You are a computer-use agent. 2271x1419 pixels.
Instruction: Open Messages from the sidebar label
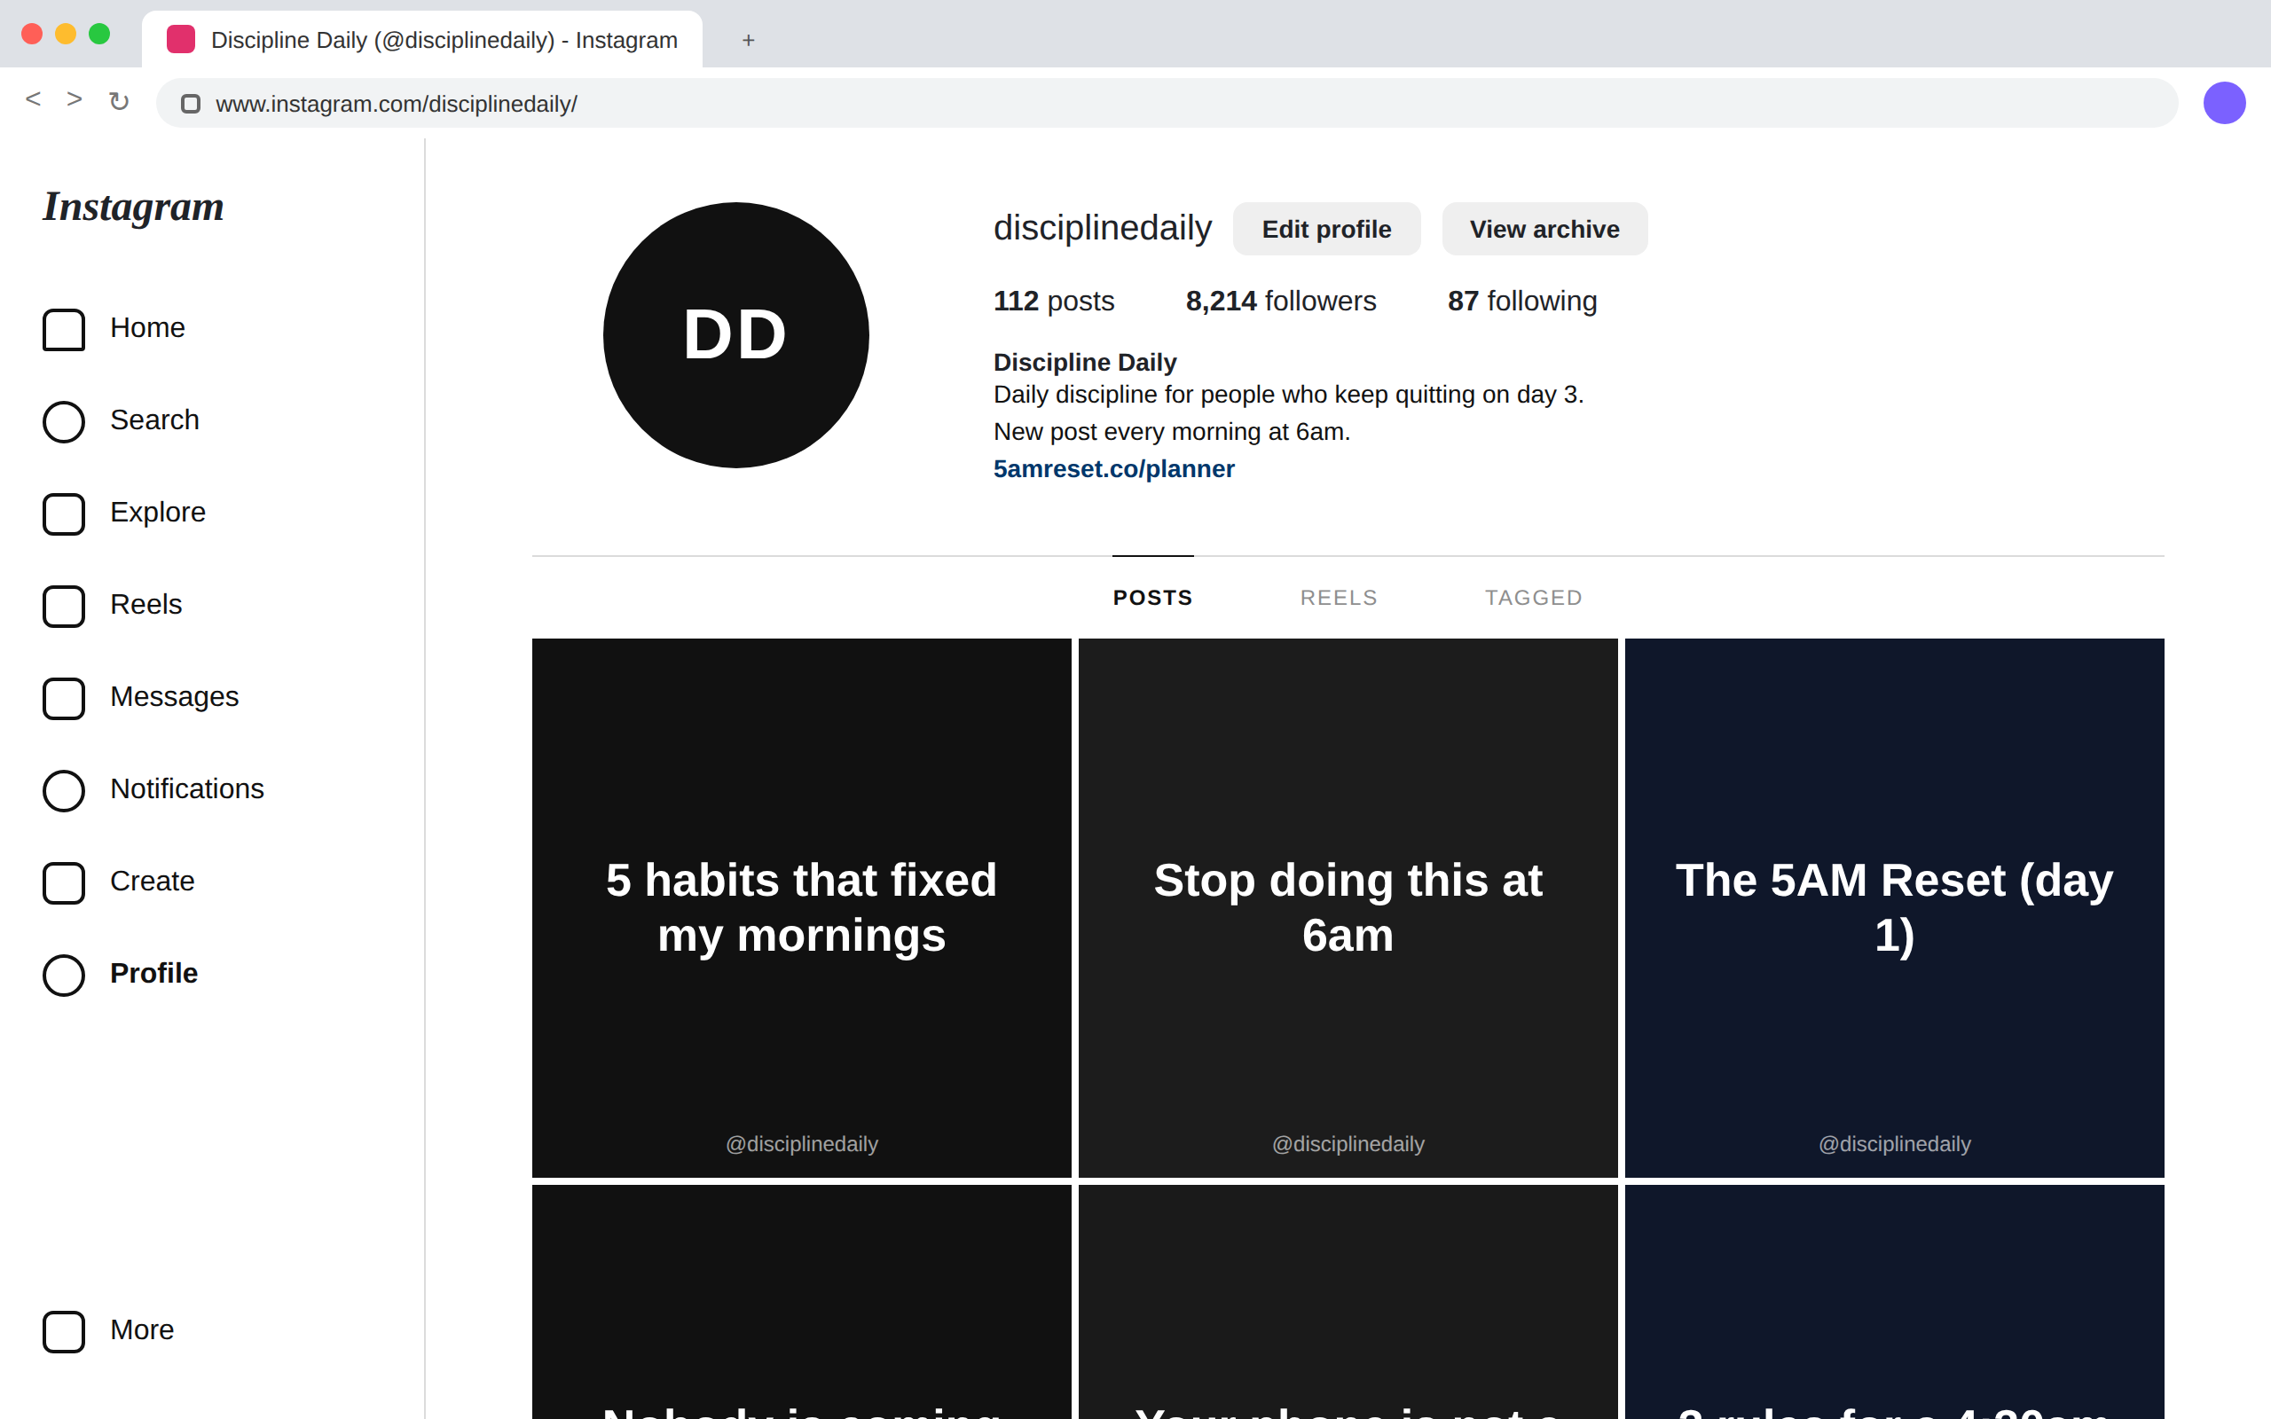175,696
